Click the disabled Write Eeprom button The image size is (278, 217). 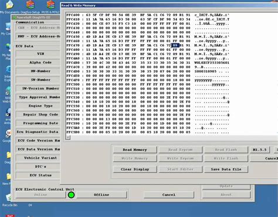coord(180,158)
